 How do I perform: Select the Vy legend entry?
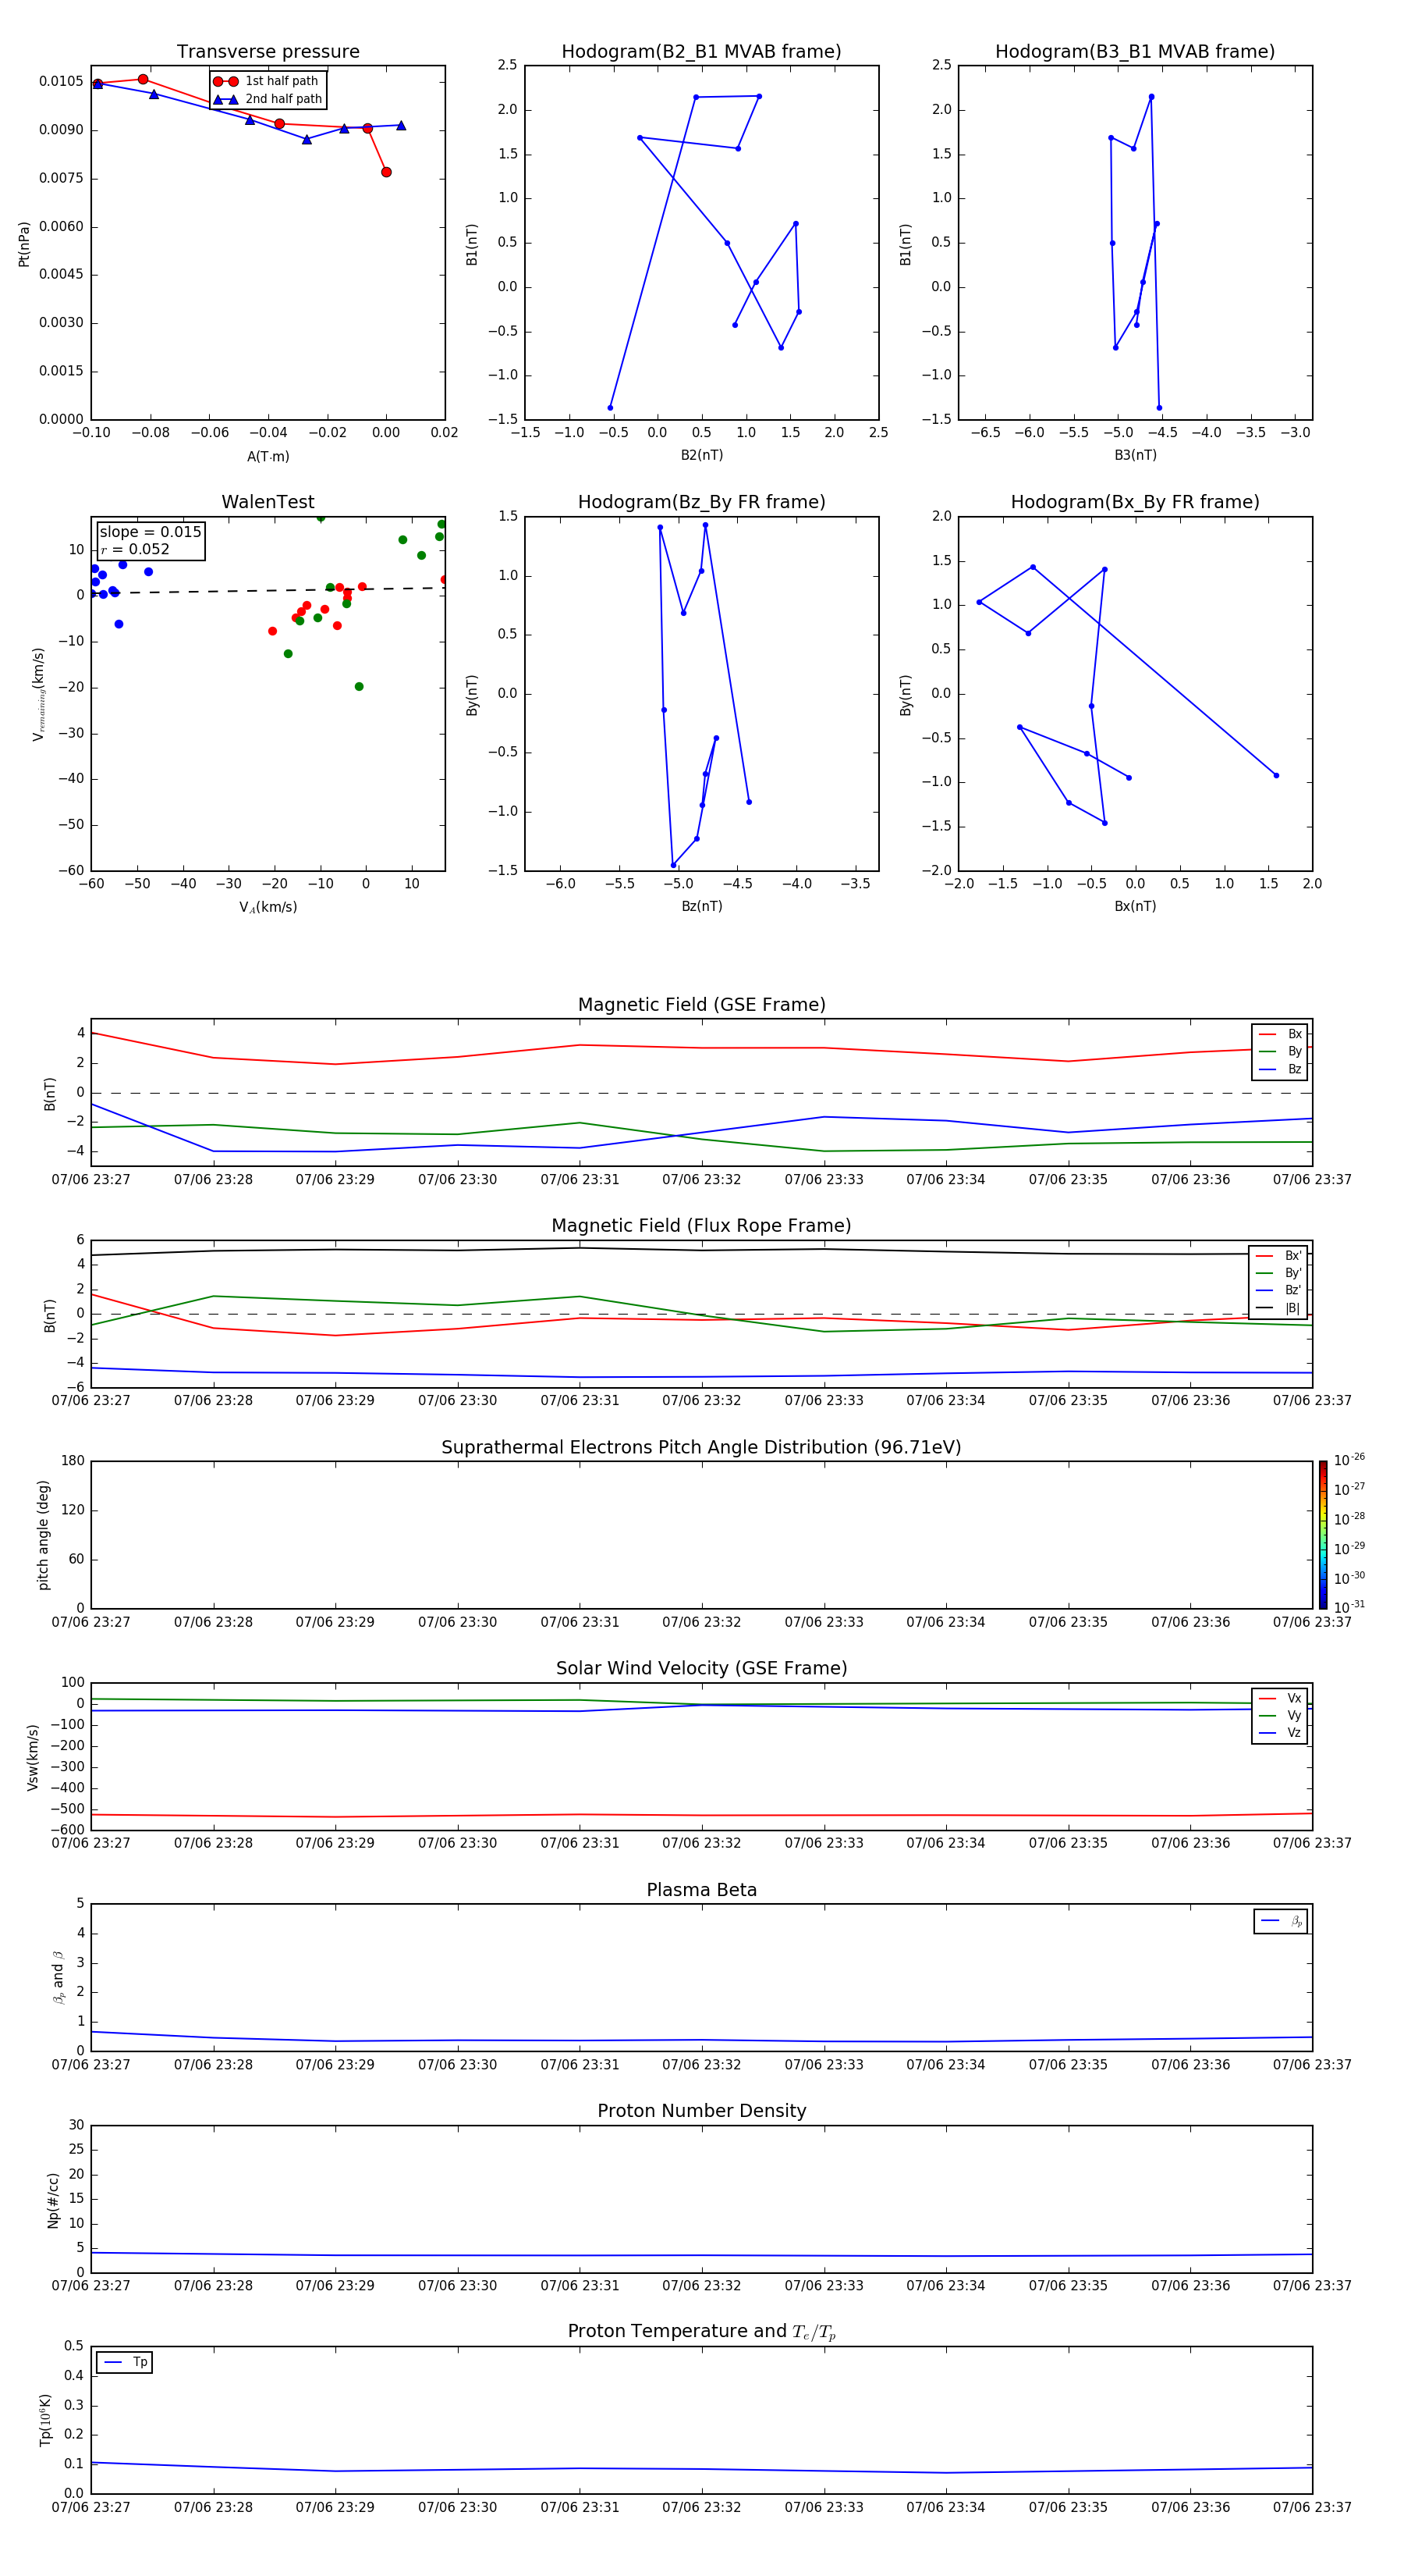click(x=1280, y=1715)
